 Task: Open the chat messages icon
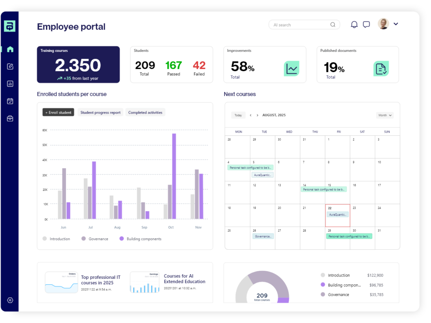click(x=366, y=24)
